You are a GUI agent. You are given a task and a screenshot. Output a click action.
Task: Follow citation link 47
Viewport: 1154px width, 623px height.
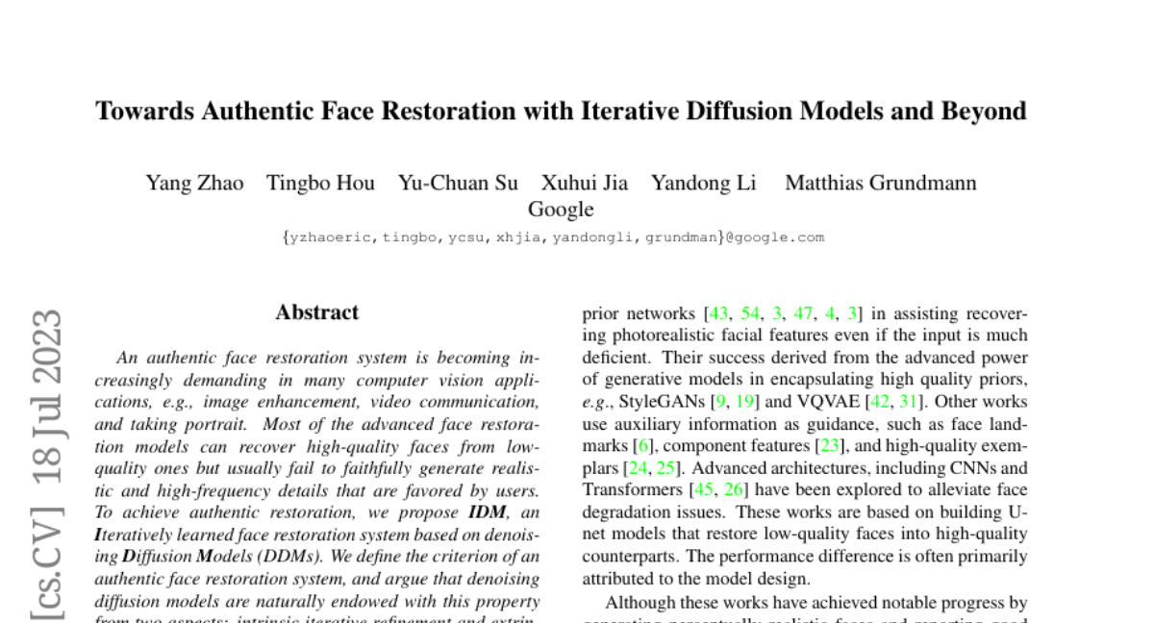coord(804,313)
